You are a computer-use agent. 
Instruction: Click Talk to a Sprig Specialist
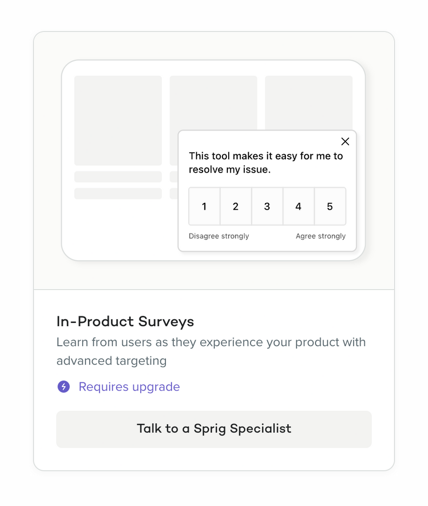pyautogui.click(x=214, y=428)
